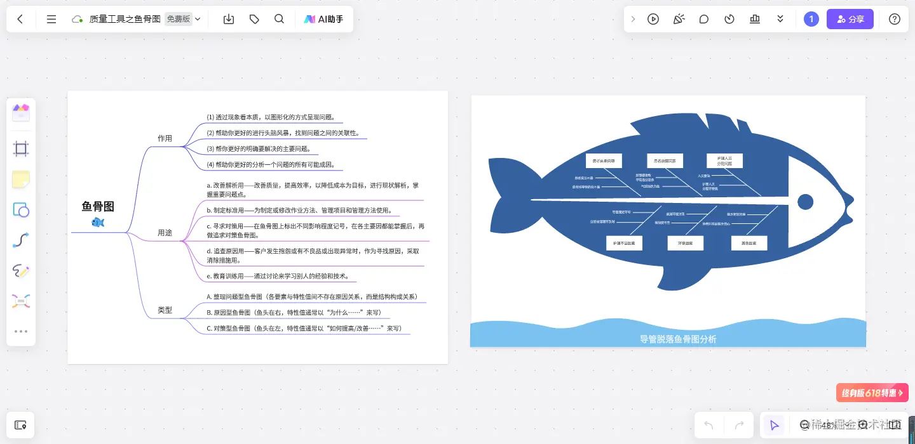915x444 pixels.
Task: Collapse the top-right toolbar with the chevron
Action: click(x=633, y=19)
